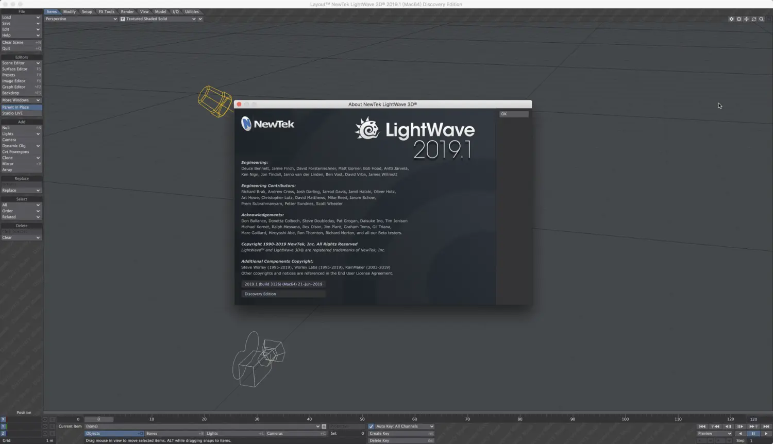Switch to the FX Tools tab

pyautogui.click(x=107, y=12)
